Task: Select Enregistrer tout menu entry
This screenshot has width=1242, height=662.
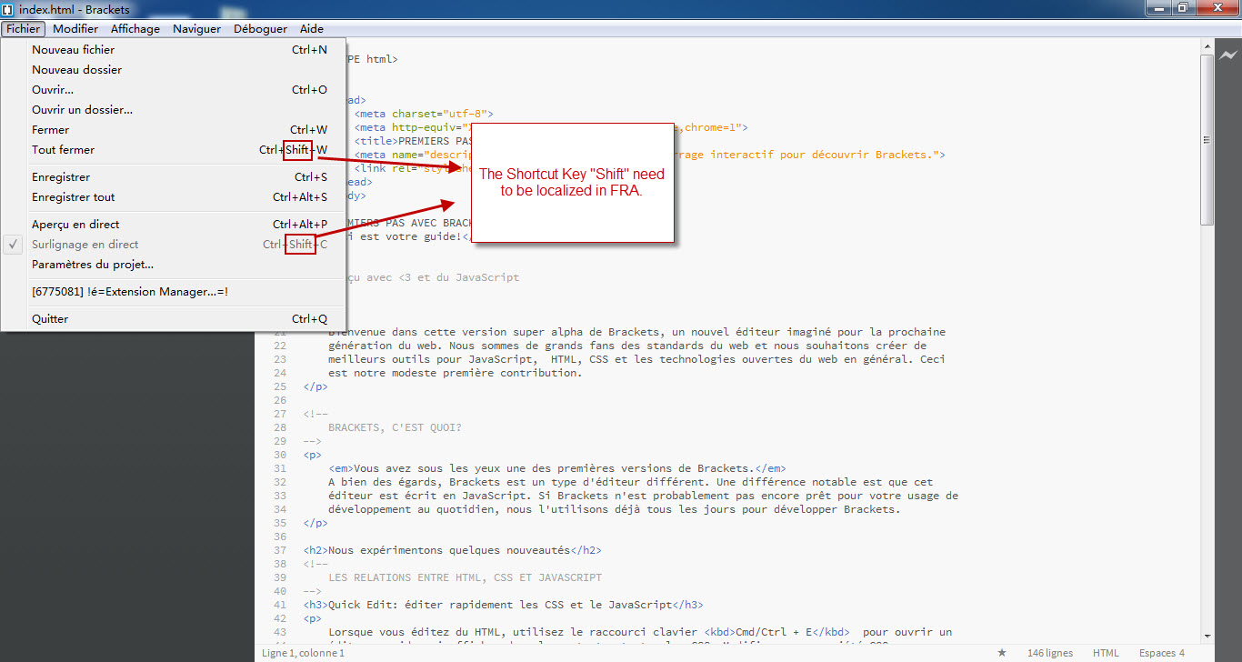Action: 173,197
